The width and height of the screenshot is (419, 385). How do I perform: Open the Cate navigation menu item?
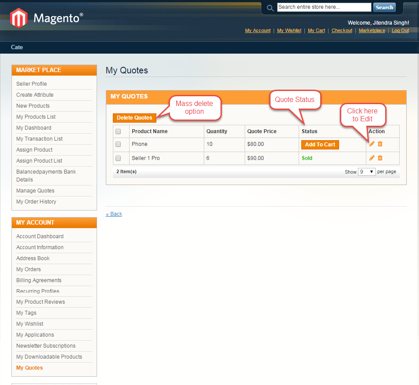(17, 47)
